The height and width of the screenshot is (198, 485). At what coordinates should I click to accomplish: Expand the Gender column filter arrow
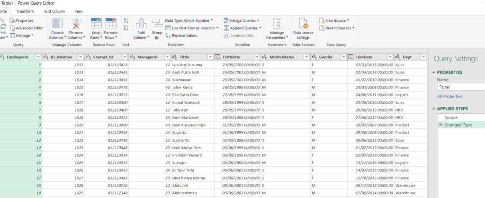[x=343, y=57]
